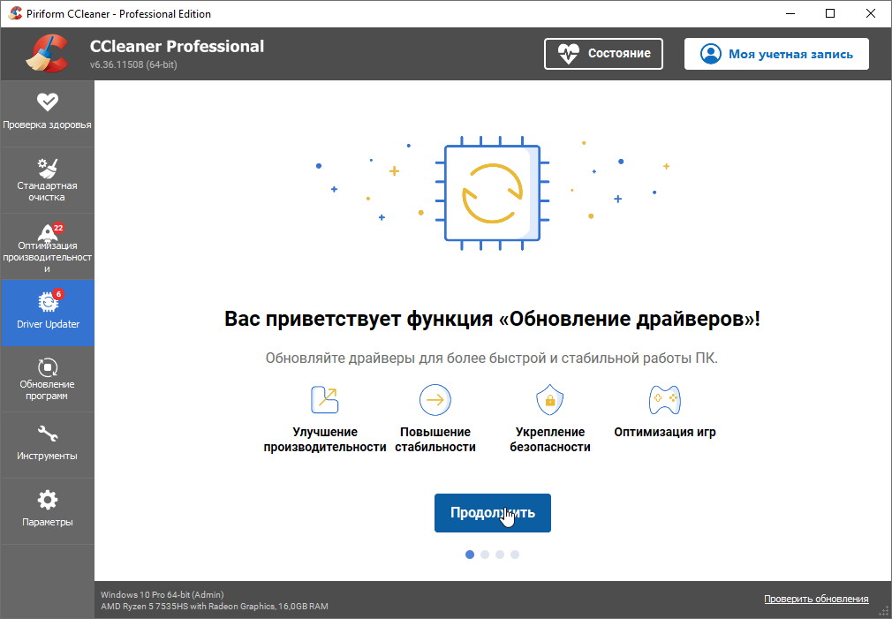Go to the third onboarding page dot
The width and height of the screenshot is (892, 619).
coord(500,555)
